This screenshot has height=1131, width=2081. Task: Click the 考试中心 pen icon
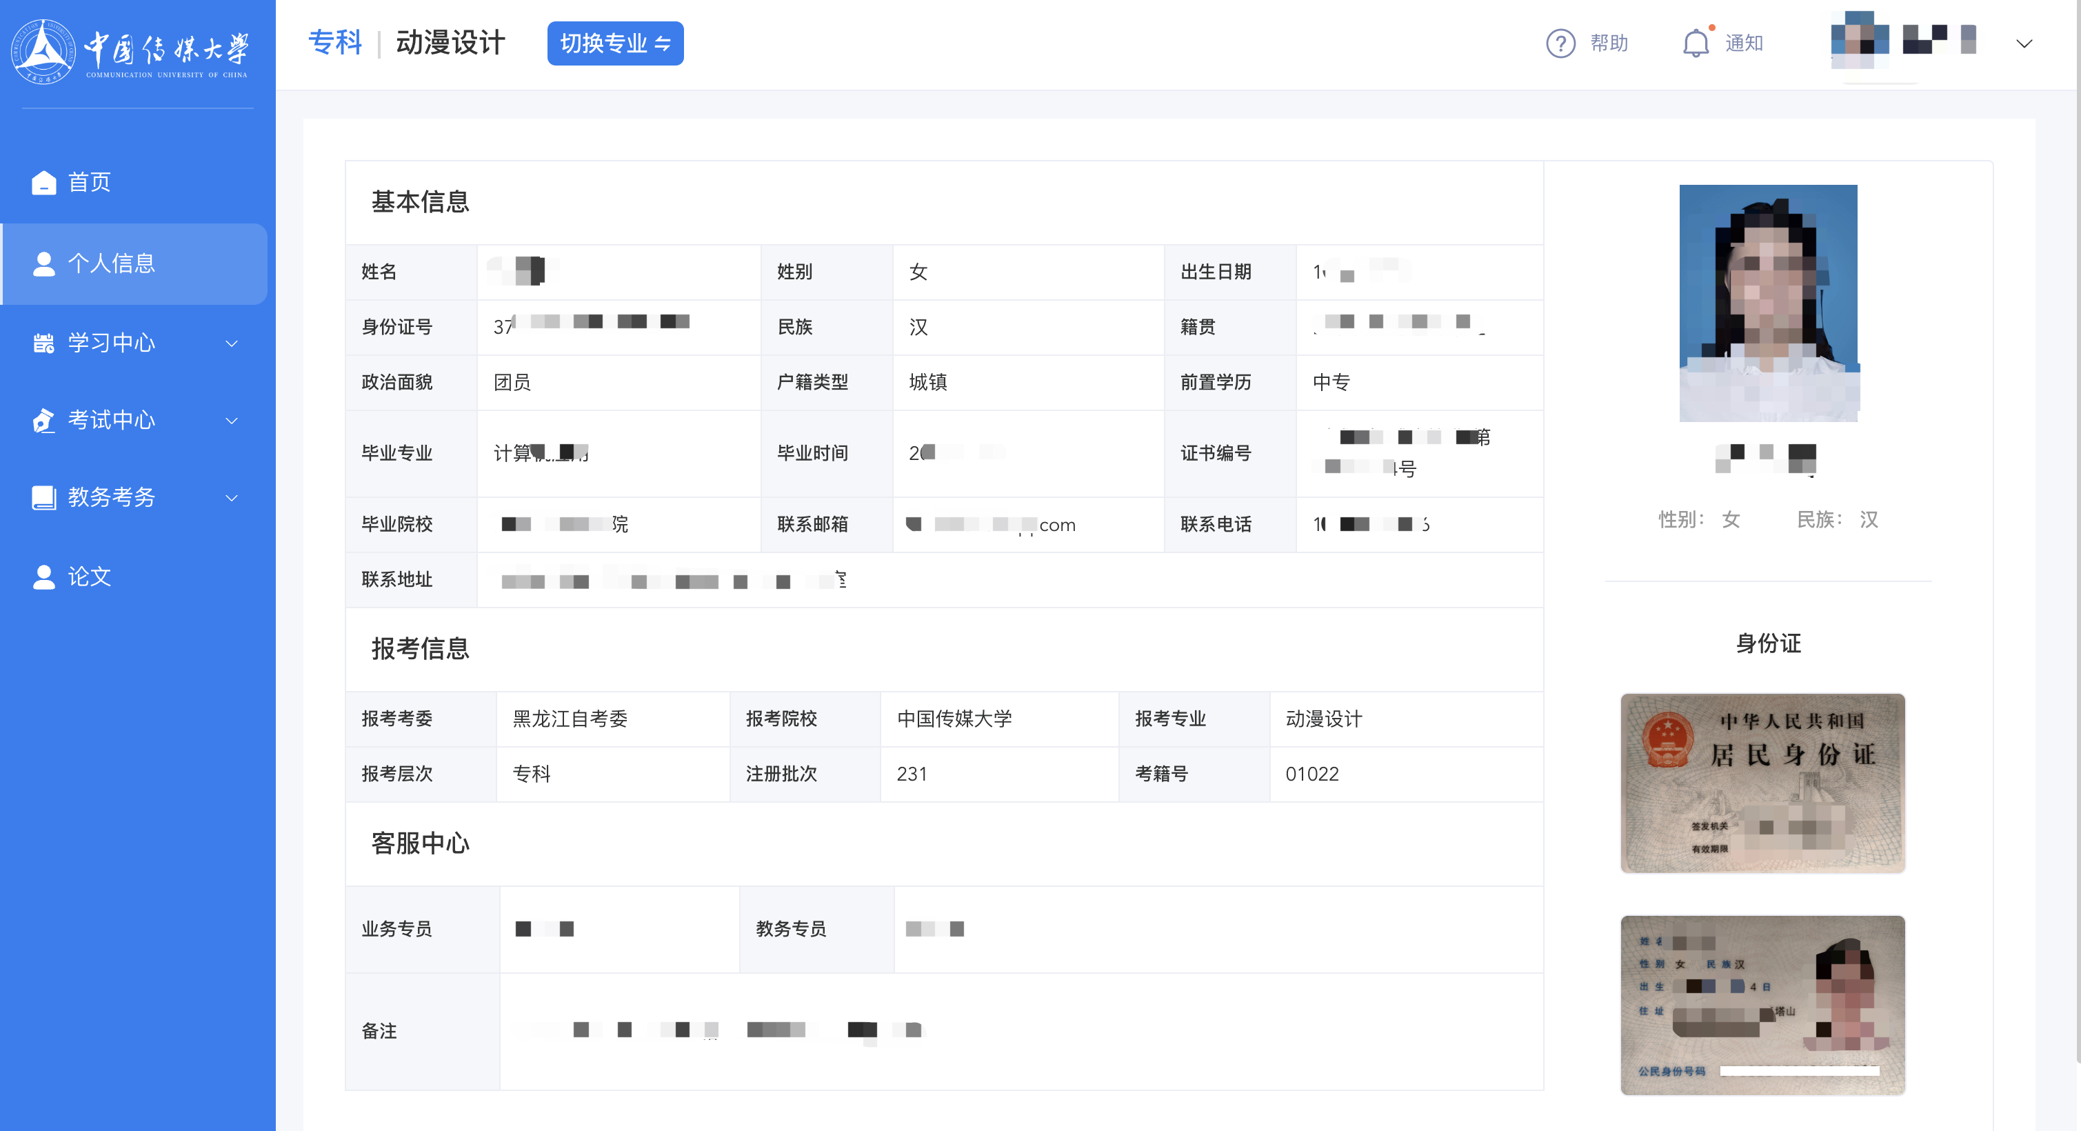43,420
